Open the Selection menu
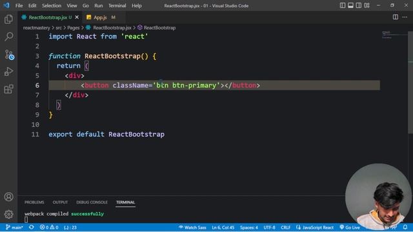The image size is (413, 232). [x=52, y=6]
